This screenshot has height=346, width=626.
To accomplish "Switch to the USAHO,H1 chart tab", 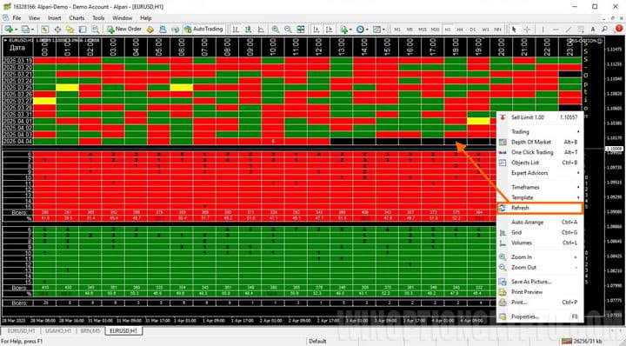I will tap(58, 331).
